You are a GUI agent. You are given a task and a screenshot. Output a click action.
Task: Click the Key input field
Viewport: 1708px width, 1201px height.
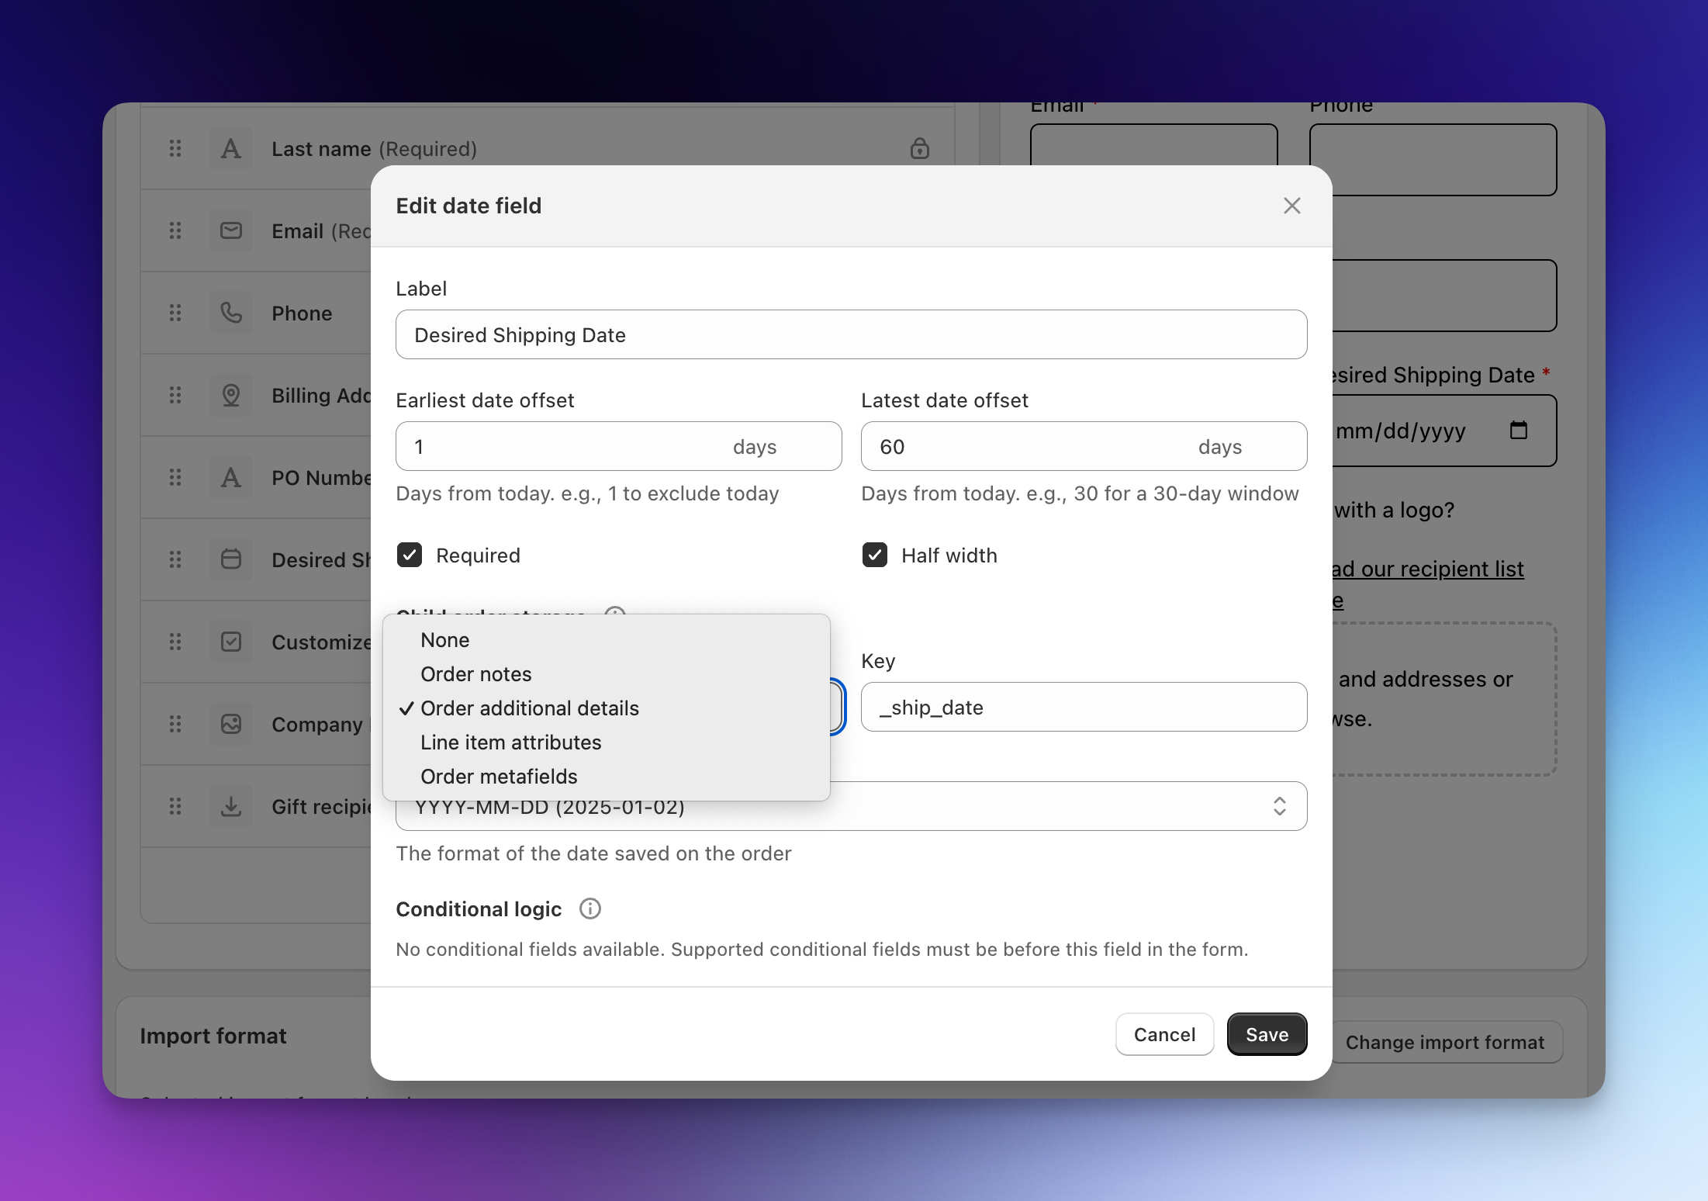[1084, 707]
